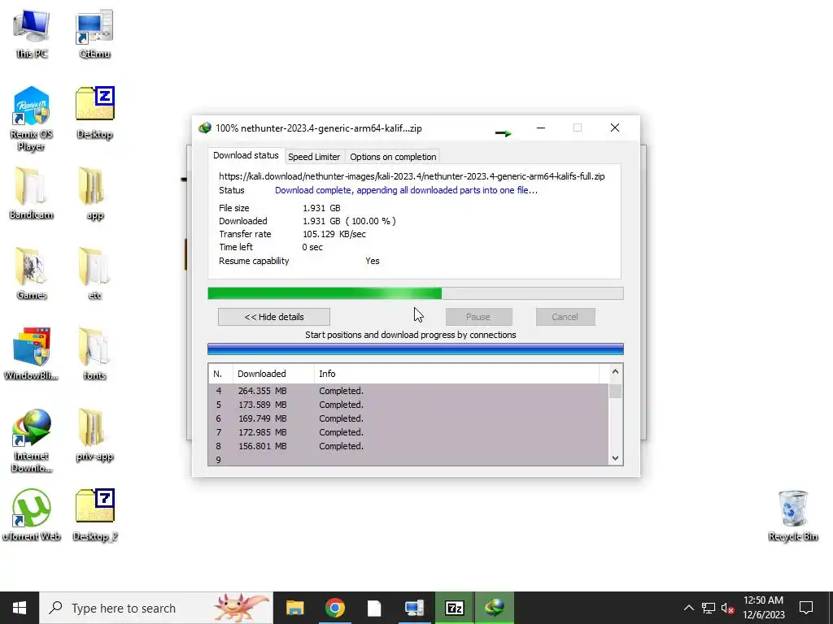Open the blank document taskbar icon
The width and height of the screenshot is (833, 624).
(374, 608)
